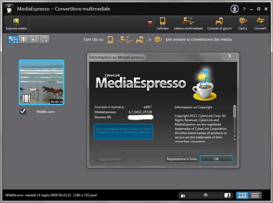The image size is (273, 203).
Task: Click the copyright scroll down arrow
Action: pos(235,139)
